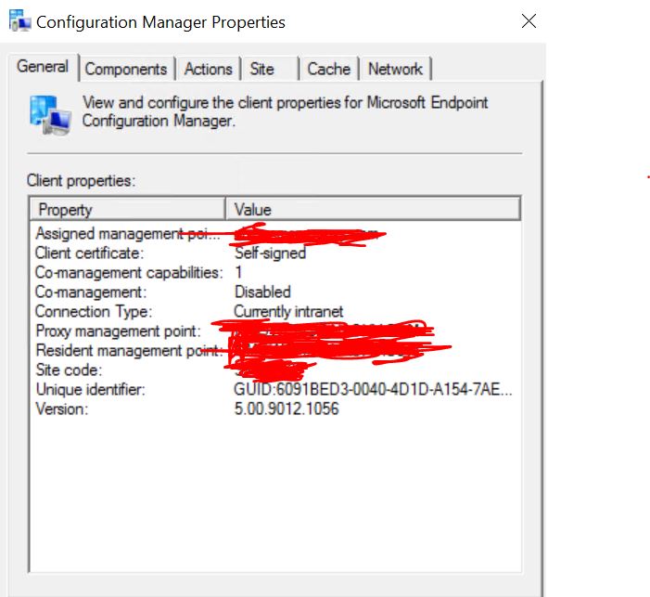This screenshot has height=597, width=650.
Task: Open the Cache tab
Action: click(x=329, y=69)
